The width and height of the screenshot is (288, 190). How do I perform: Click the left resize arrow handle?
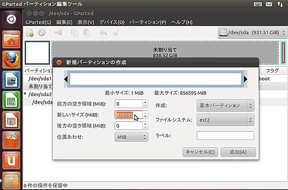pos(66,79)
